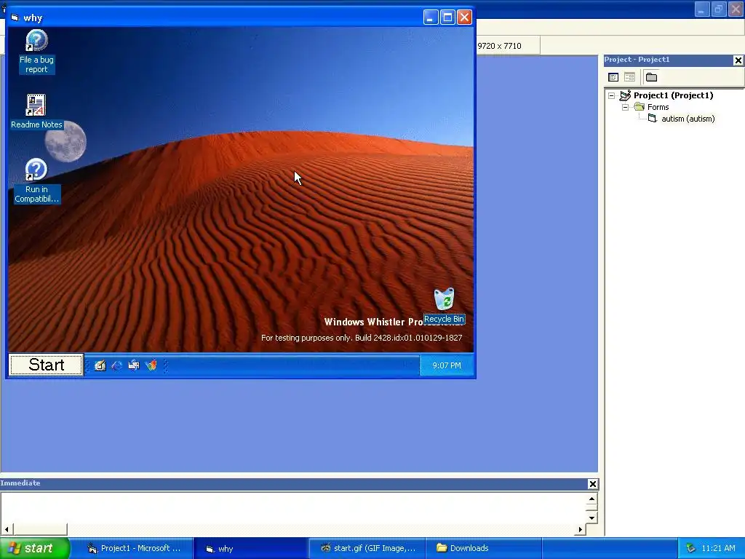
Task: Click the View Code button in Project panel
Action: coord(613,77)
